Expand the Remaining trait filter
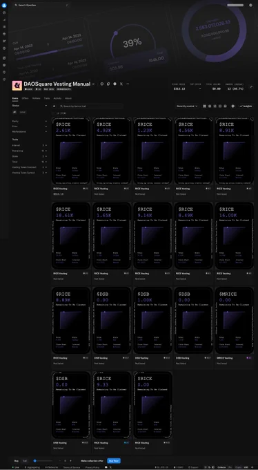 tap(30, 151)
